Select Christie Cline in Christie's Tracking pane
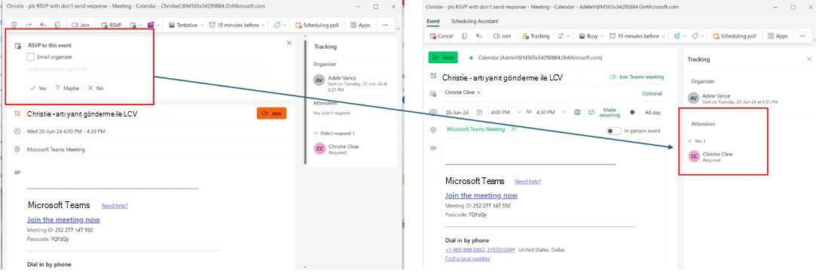Screen dimensions: 816x275 (337, 149)
